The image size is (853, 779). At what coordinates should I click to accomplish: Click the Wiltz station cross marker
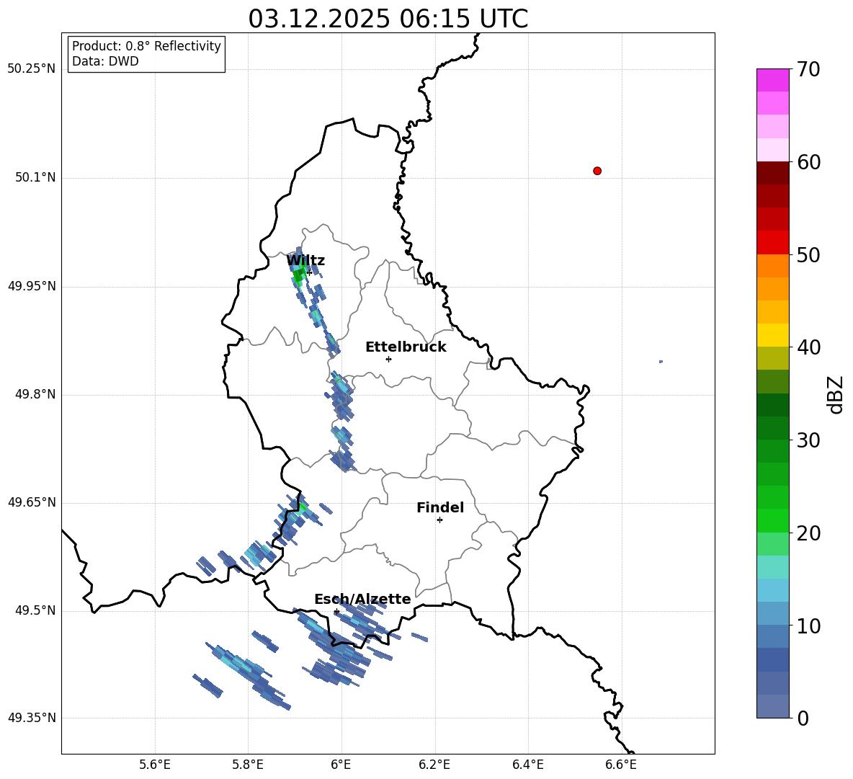pos(309,272)
